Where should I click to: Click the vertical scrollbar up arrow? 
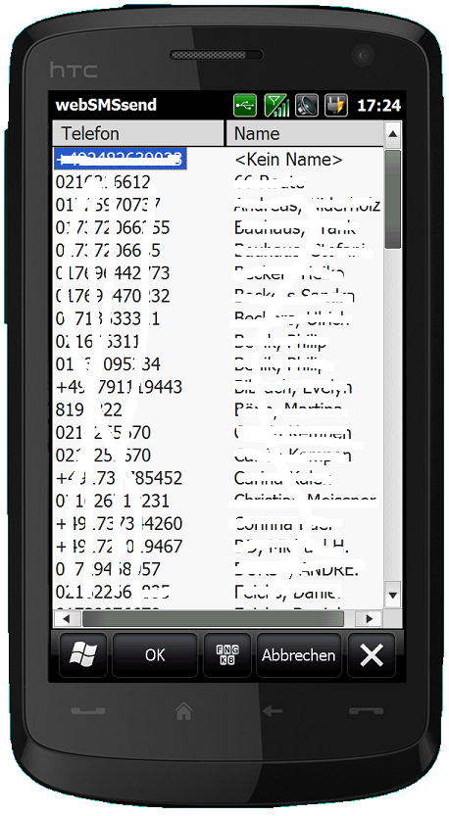click(393, 134)
